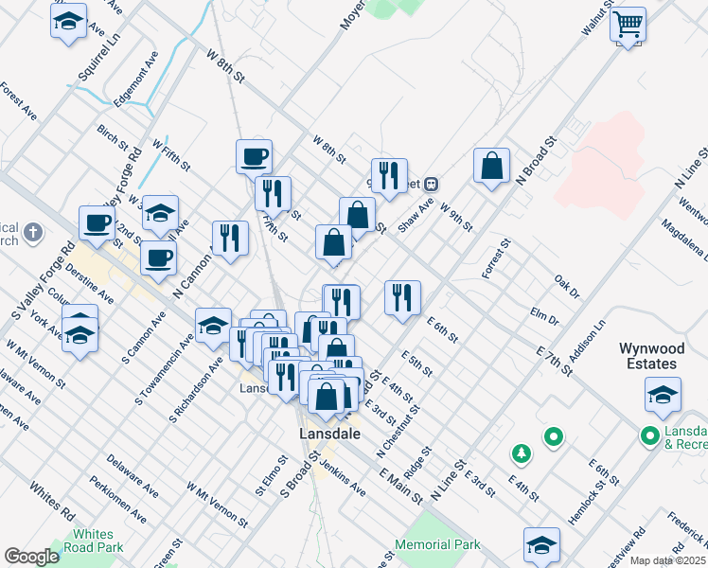Select the Forest Ave label
The image size is (708, 568).
tap(19, 101)
